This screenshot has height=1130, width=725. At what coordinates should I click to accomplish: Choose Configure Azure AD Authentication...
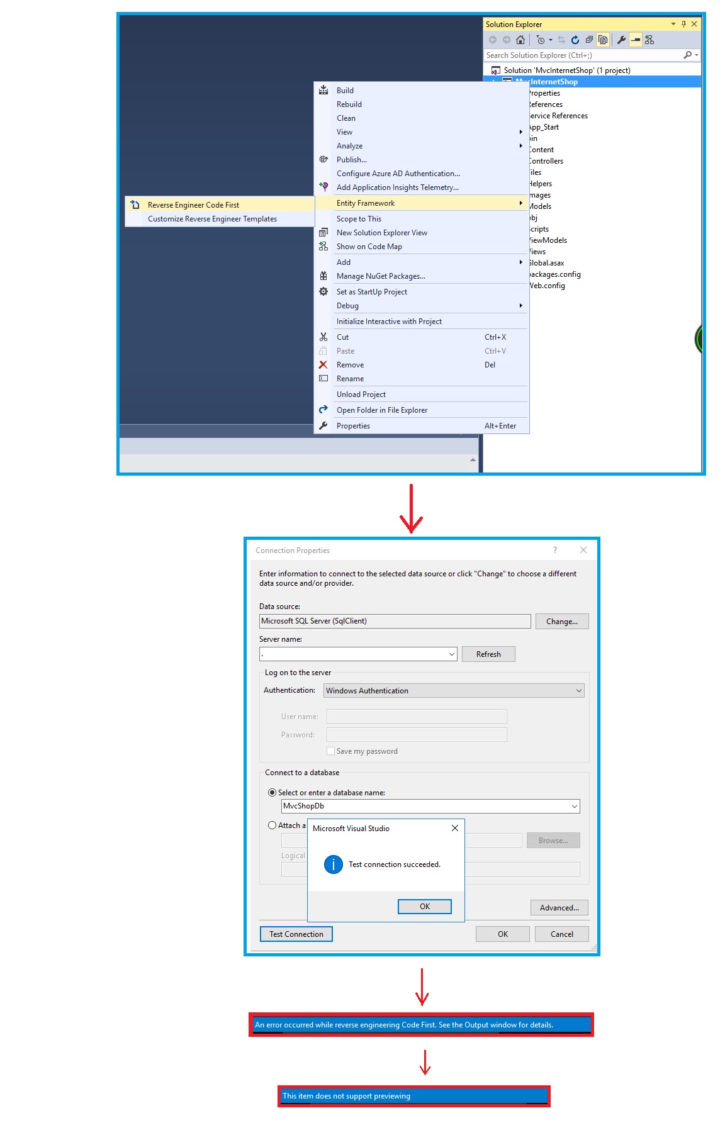(421, 174)
